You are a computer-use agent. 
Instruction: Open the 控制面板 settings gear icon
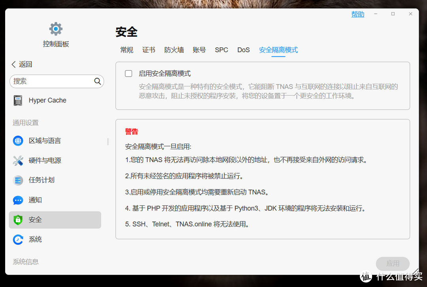click(x=55, y=28)
